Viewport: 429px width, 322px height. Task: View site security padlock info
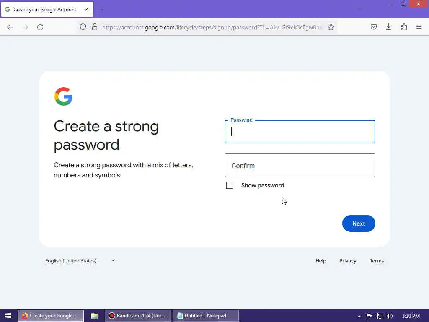click(x=95, y=27)
